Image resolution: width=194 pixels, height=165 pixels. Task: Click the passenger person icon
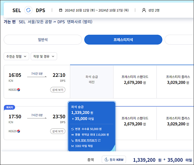click(x=144, y=10)
